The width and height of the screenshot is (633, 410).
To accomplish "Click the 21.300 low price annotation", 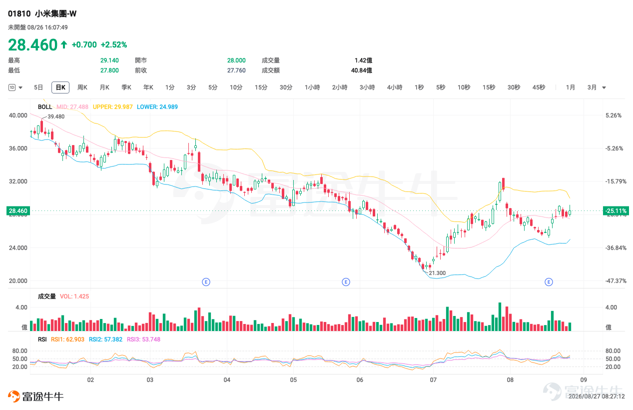I will click(437, 273).
